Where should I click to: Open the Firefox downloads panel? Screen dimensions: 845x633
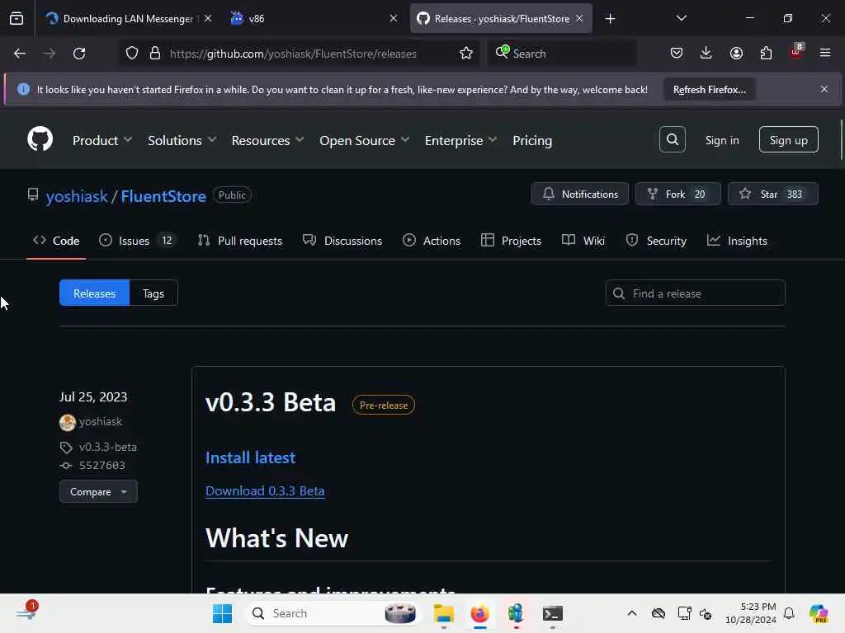pyautogui.click(x=706, y=54)
